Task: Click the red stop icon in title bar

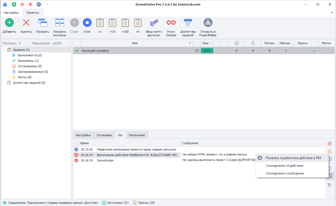Action: 31,4
